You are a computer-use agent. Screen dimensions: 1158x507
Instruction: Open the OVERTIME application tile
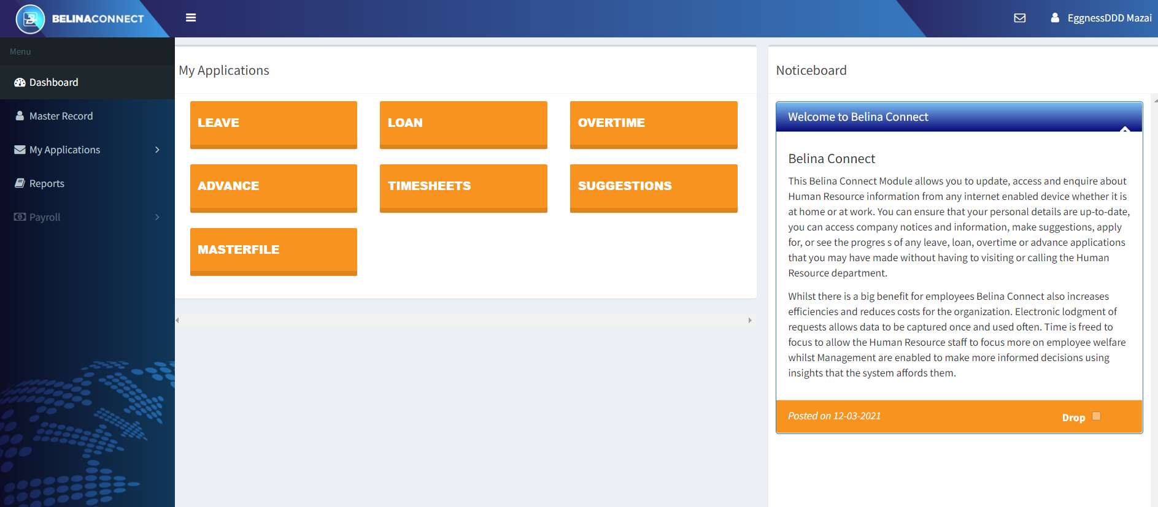[654, 124]
